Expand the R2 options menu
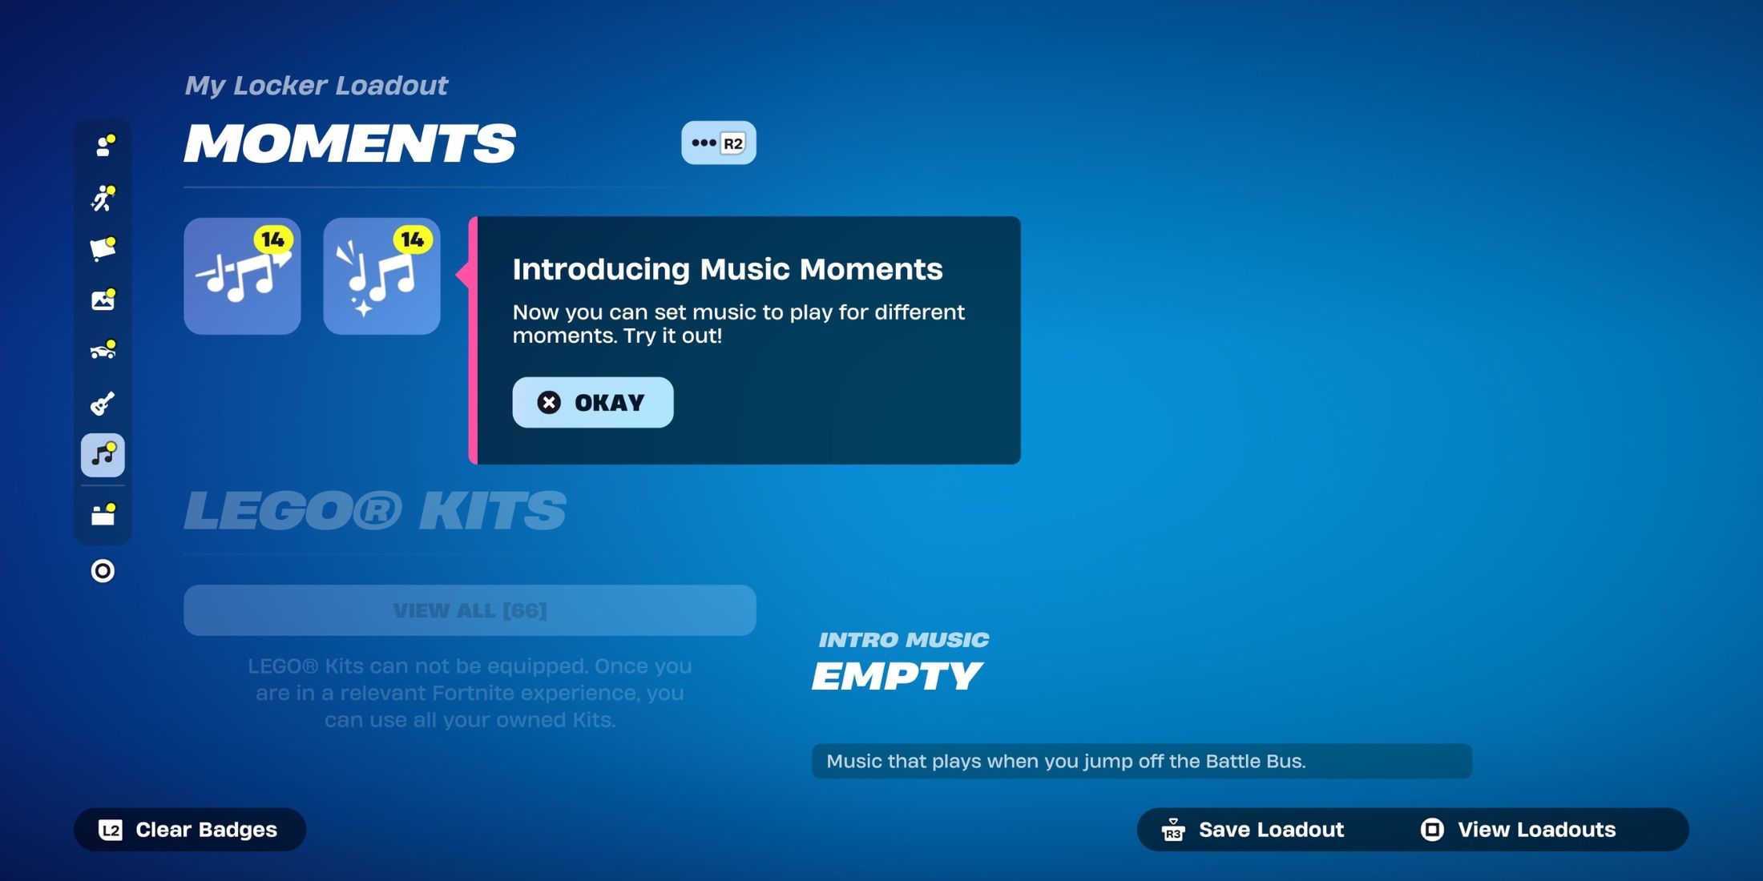Image resolution: width=1763 pixels, height=881 pixels. click(x=719, y=143)
